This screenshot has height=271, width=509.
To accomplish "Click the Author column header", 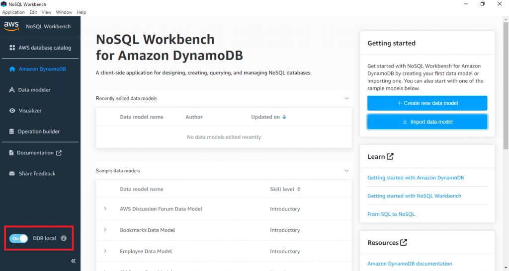I will tap(194, 117).
